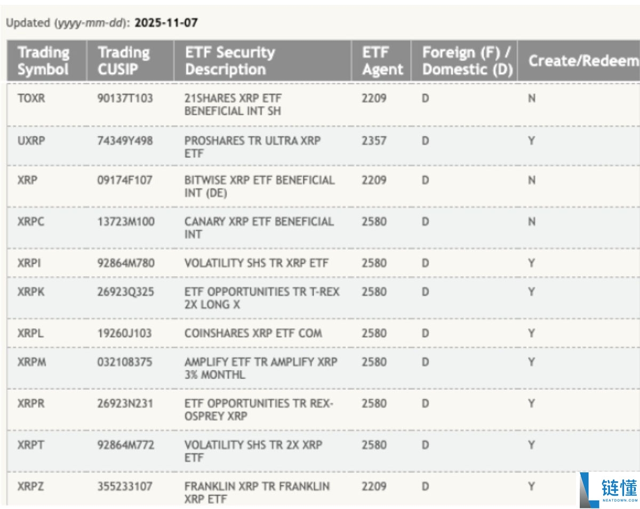
Task: Click the NeatDown logo watermark
Action: 609,490
